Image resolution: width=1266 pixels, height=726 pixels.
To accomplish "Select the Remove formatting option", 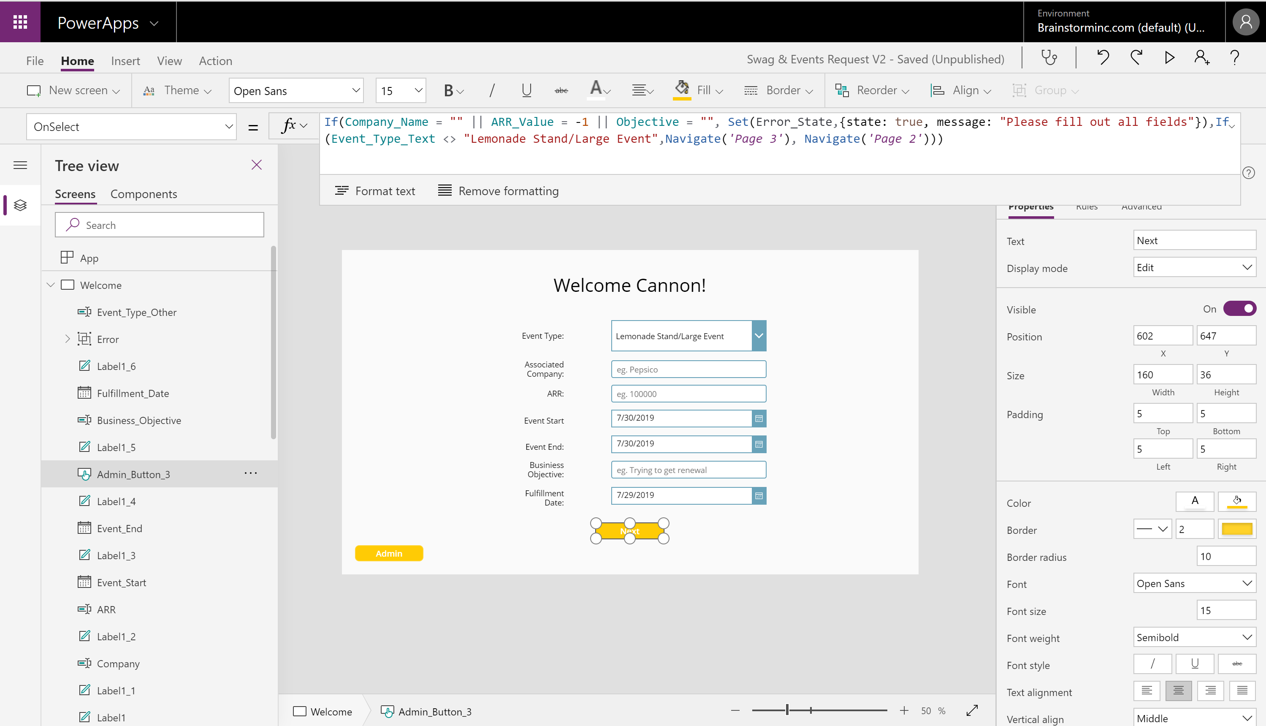I will (498, 190).
